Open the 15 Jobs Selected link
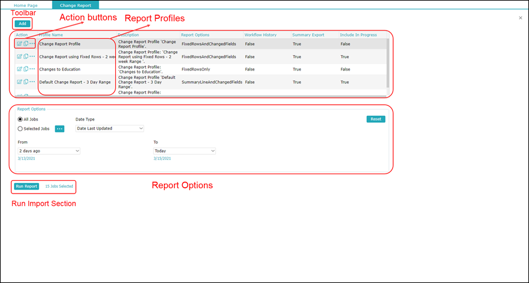The image size is (529, 283). click(x=59, y=187)
